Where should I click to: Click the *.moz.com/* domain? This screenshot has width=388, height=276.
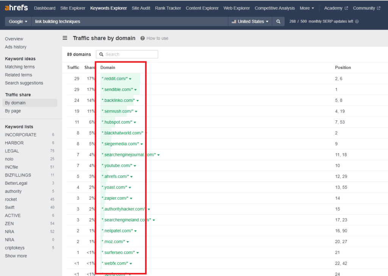(113, 242)
